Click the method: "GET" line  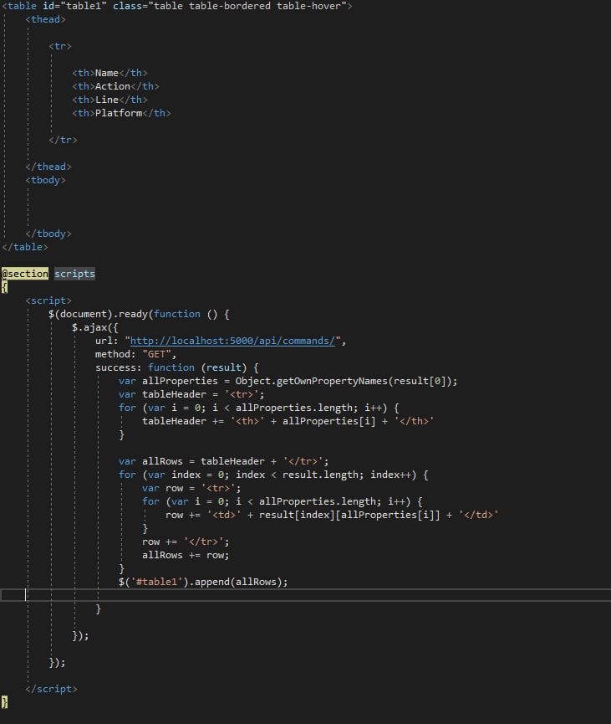135,354
